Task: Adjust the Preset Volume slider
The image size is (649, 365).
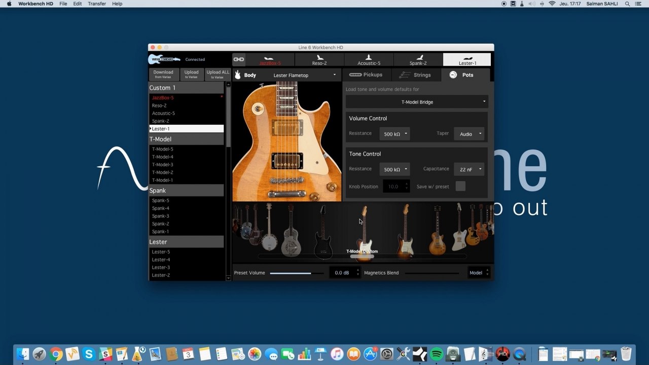Action: (296, 273)
